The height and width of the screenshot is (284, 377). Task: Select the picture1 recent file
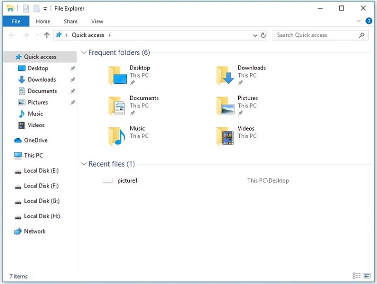point(127,180)
